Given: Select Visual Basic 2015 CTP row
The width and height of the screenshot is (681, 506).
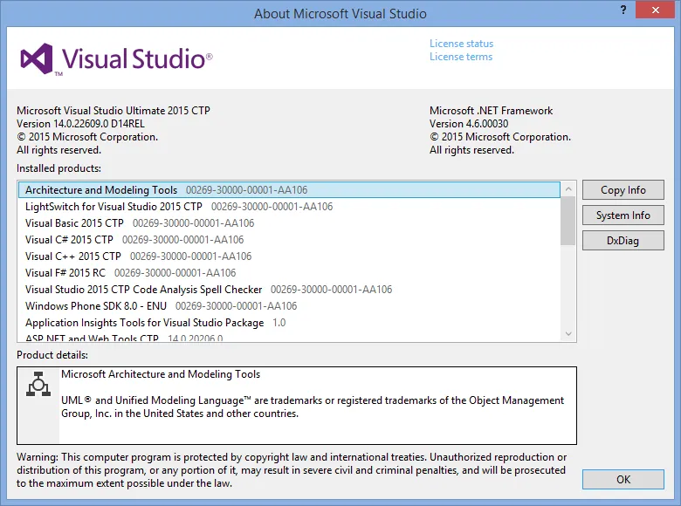Looking at the screenshot, I should pos(289,223).
